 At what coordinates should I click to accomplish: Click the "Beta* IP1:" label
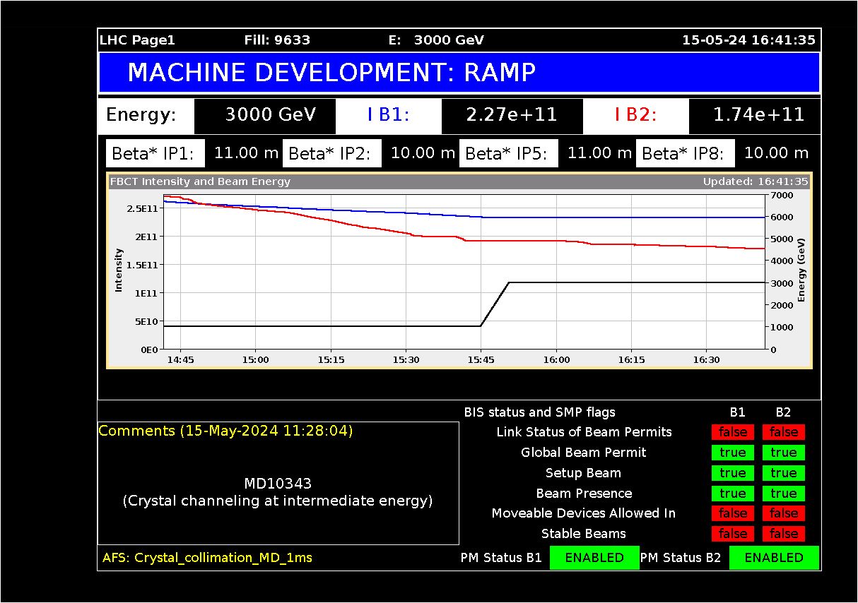tap(155, 153)
